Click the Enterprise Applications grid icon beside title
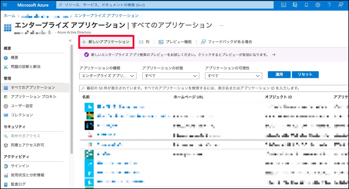 pyautogui.click(x=8, y=28)
